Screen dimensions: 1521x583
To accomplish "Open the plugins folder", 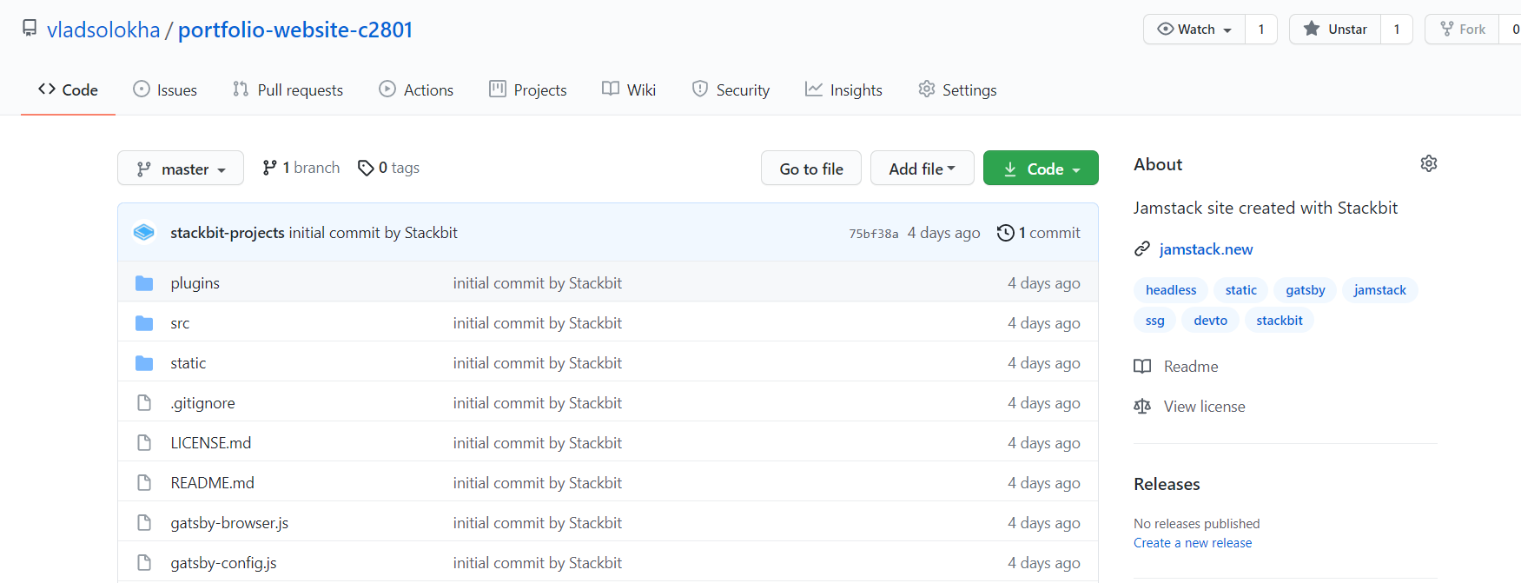I will tap(195, 283).
